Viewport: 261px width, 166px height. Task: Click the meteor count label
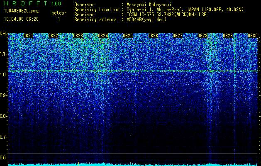[59, 13]
